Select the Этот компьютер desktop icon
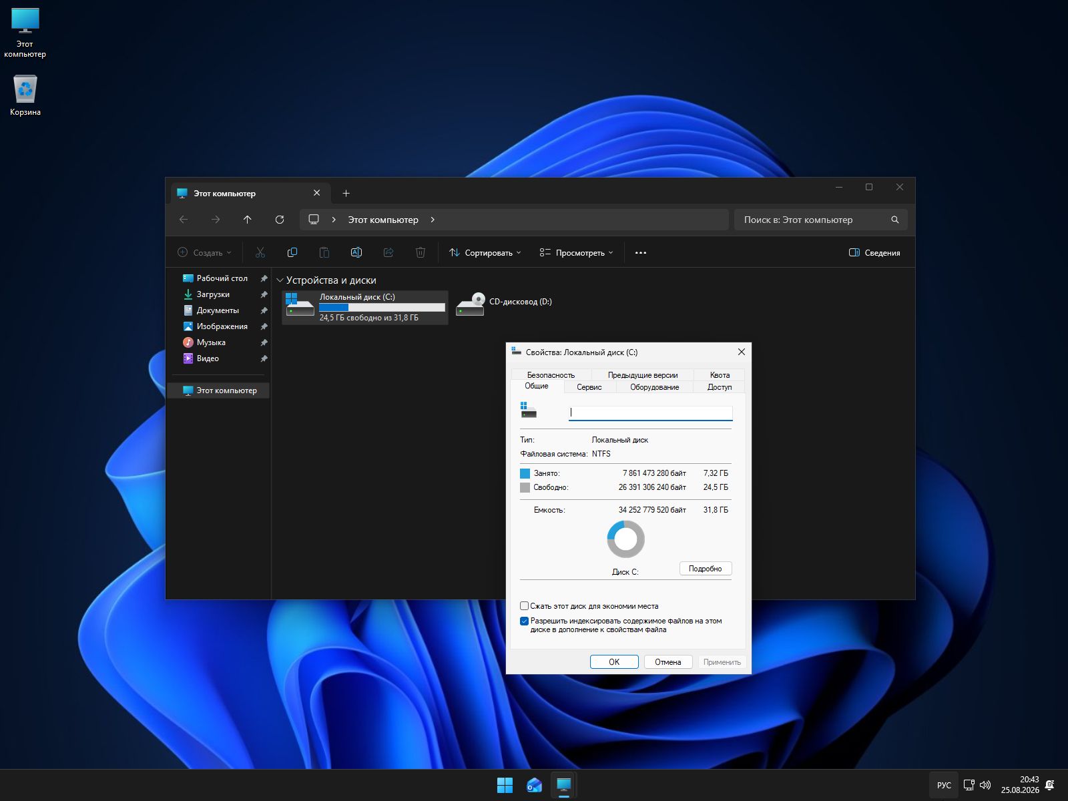Viewport: 1068px width, 801px height. [x=25, y=33]
